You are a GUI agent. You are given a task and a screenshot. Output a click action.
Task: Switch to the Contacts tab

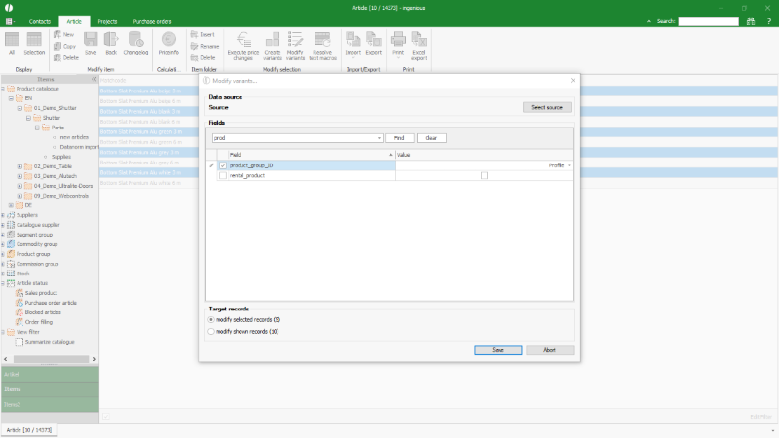click(x=40, y=21)
